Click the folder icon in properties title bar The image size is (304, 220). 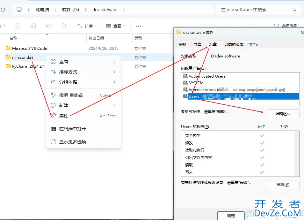179,32
